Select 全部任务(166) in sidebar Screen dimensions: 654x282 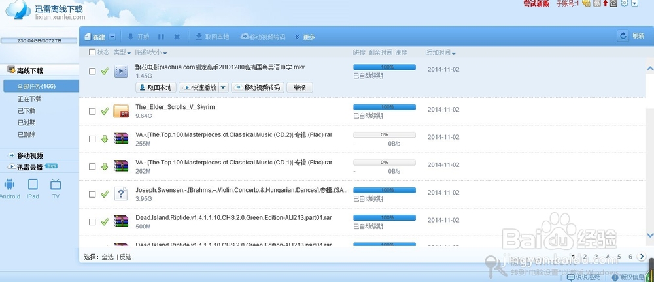tap(40, 86)
